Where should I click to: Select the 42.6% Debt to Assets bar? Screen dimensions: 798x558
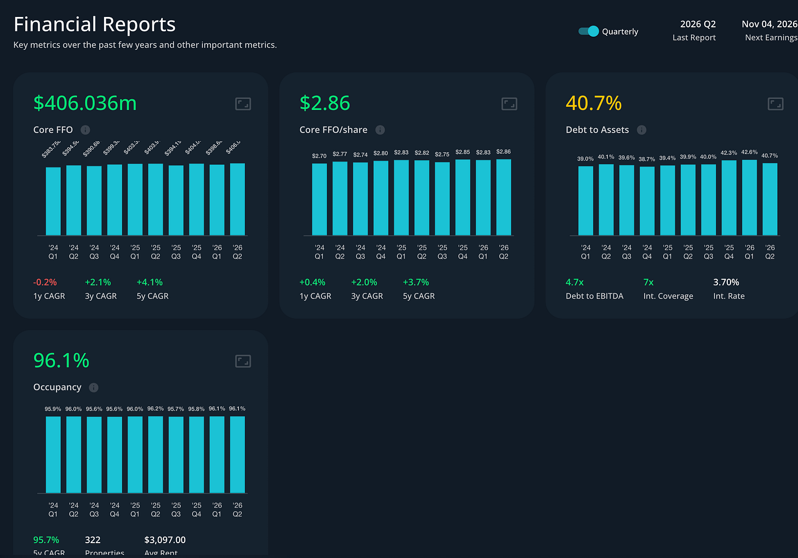click(749, 198)
